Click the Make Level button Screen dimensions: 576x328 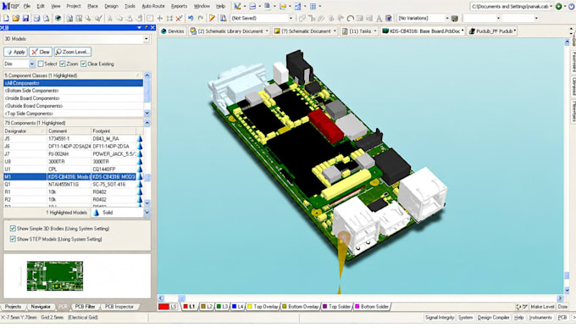click(542, 307)
